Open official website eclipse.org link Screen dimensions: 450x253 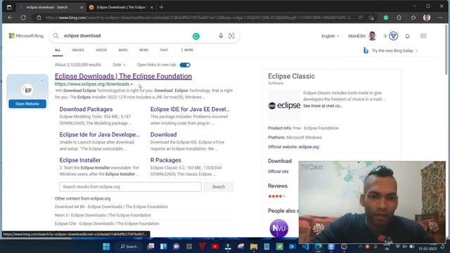(309, 147)
